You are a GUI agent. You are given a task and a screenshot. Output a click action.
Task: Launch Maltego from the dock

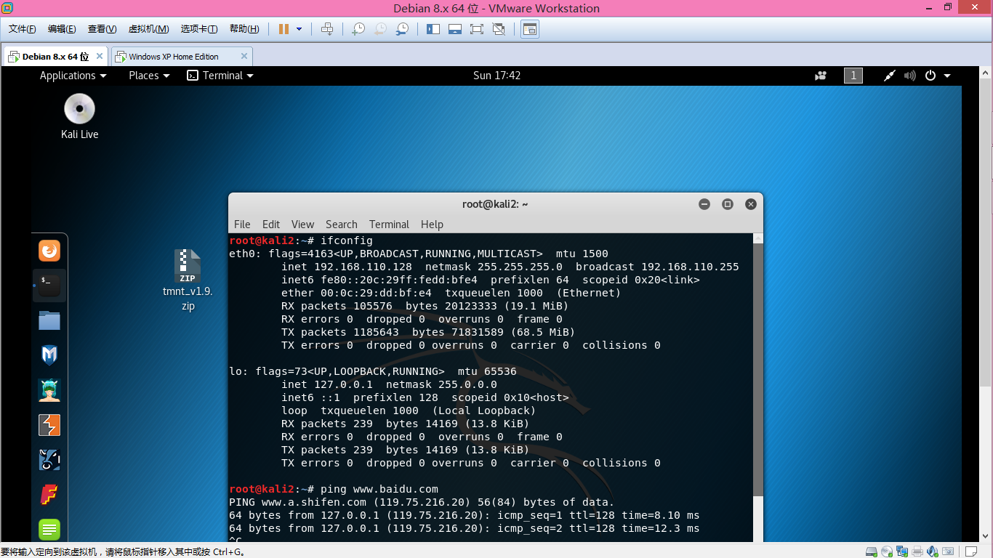point(49,460)
